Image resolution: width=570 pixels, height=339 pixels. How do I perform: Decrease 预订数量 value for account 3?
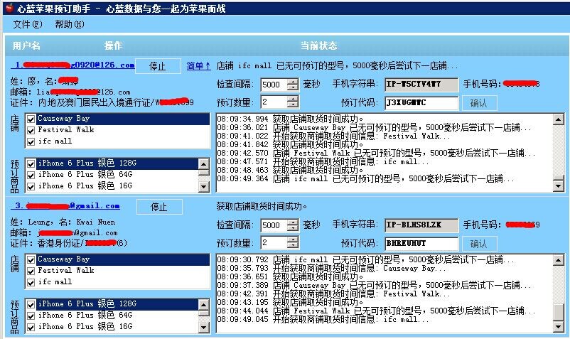[293, 246]
